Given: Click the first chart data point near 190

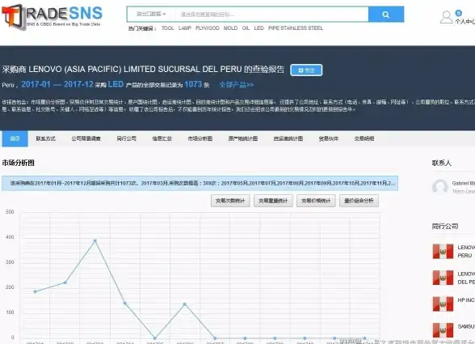Looking at the screenshot, I should tap(36, 291).
